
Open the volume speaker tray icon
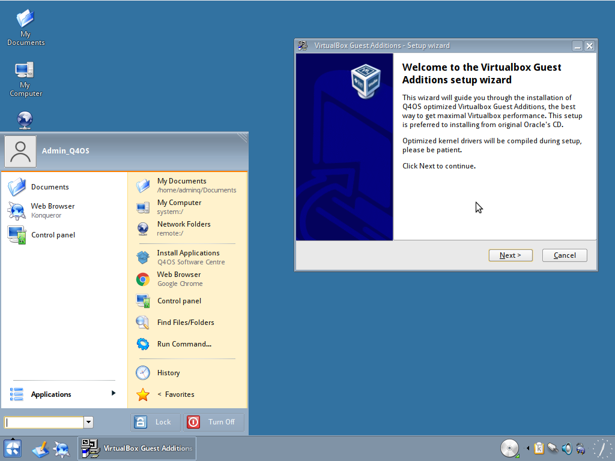[x=567, y=448]
